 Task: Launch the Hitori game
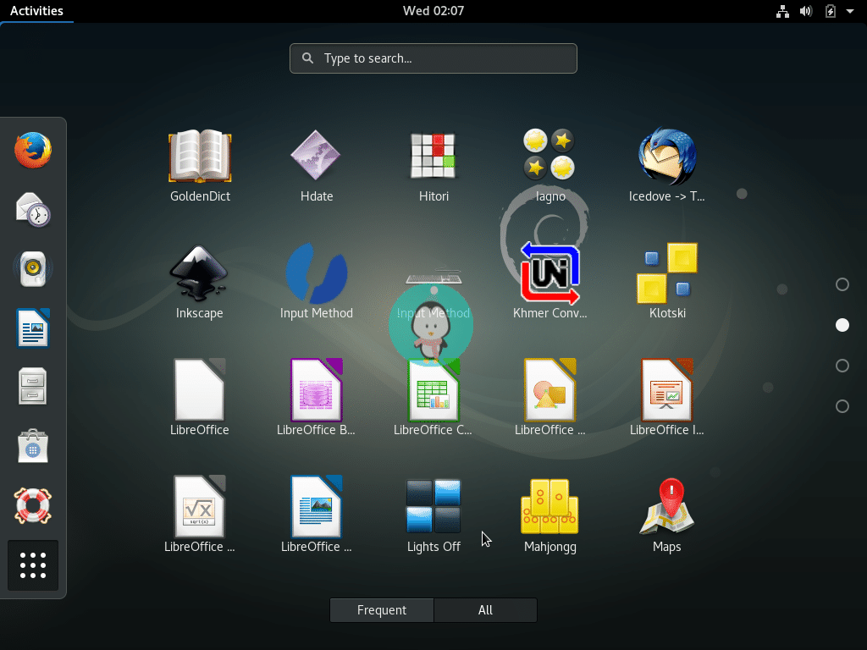point(433,157)
